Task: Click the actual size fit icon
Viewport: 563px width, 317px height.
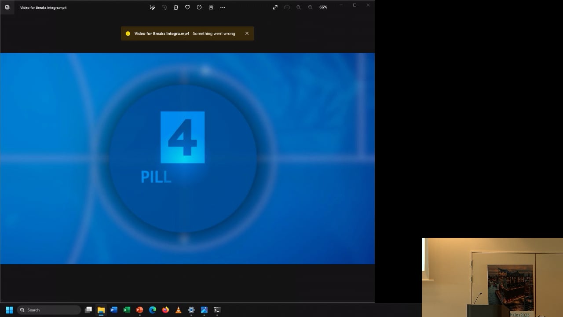Action: (x=287, y=7)
